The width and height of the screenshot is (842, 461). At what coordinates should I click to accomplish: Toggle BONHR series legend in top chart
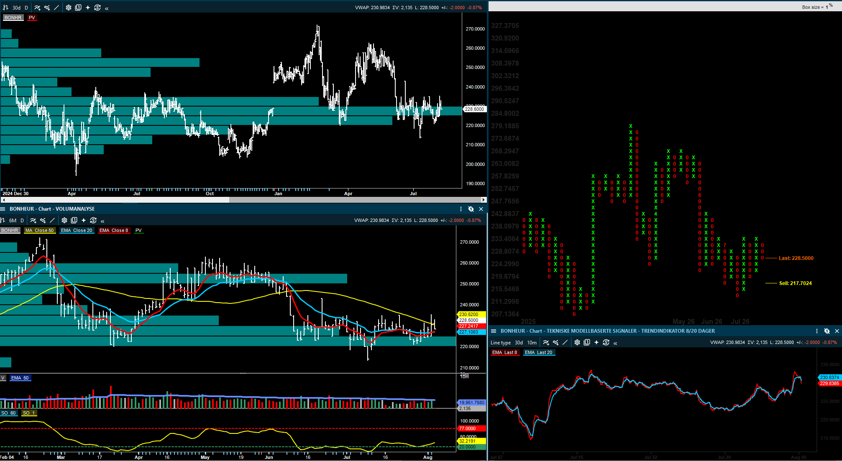click(13, 18)
